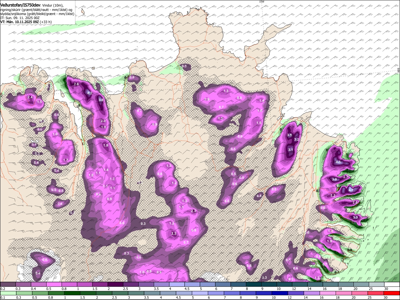Click the 1.7 precipitation value on the map

[66, 160]
